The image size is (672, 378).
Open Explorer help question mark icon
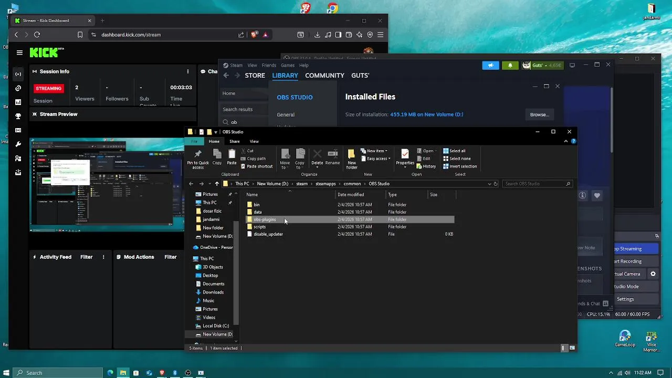coord(573,141)
